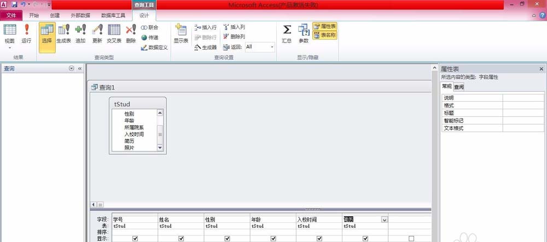The width and height of the screenshot is (547, 242).
Task: Click the 运行 (Run) exclamation icon
Action: click(x=26, y=29)
